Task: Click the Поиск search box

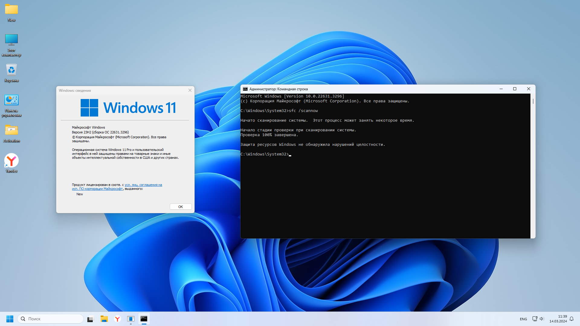Action: [50, 319]
